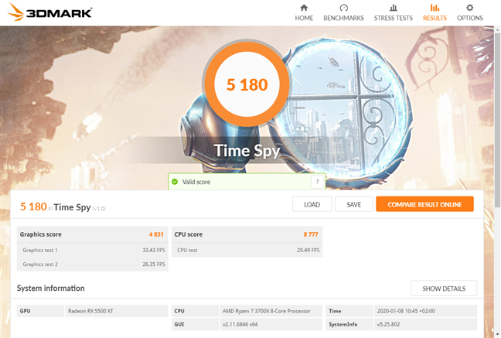
Task: Click the 33.43 FPS value
Action: tap(154, 250)
